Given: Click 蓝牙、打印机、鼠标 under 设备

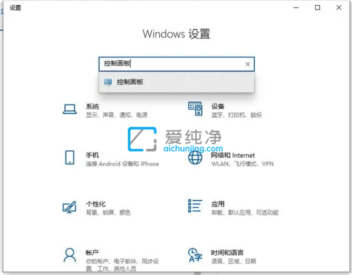Looking at the screenshot, I should [x=237, y=115].
